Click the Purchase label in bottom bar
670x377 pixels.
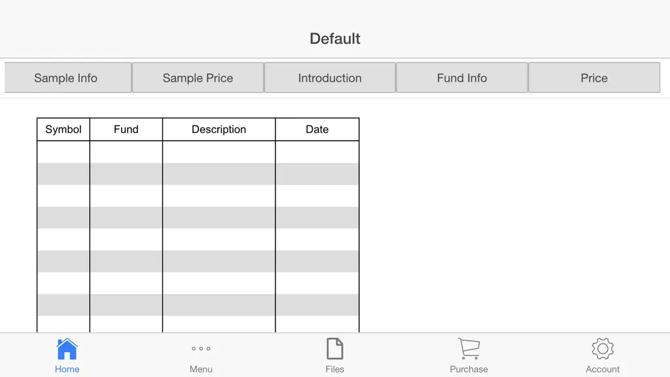click(468, 369)
